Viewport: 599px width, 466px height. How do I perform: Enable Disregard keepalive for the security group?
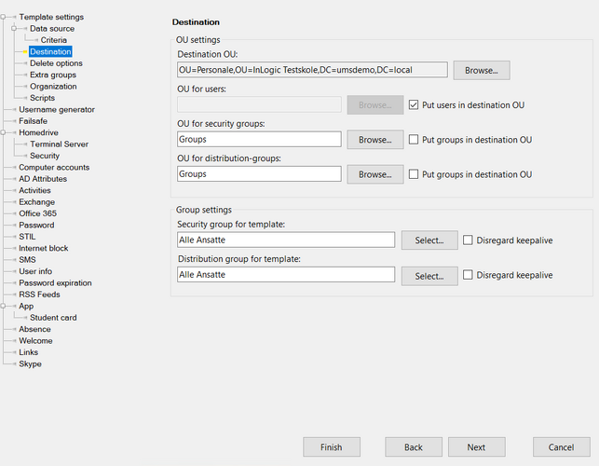469,240
